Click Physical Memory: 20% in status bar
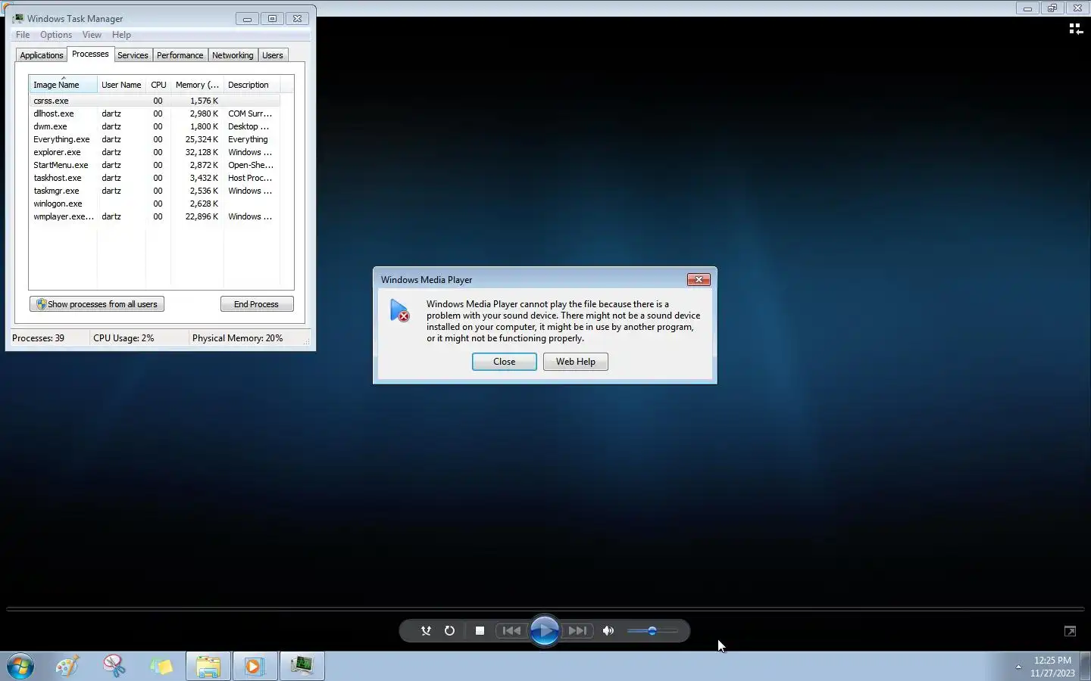Image resolution: width=1091 pixels, height=681 pixels. [237, 338]
